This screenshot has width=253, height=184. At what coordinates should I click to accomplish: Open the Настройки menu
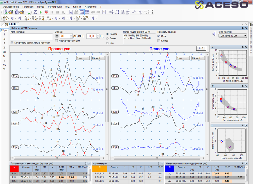(90, 6)
